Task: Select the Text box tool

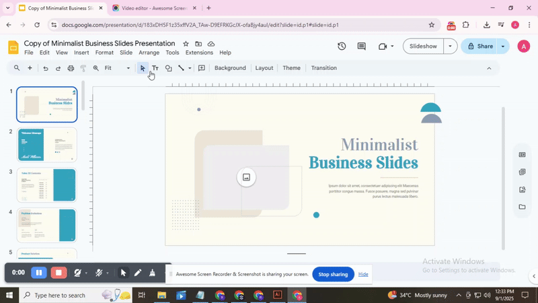Action: [155, 68]
